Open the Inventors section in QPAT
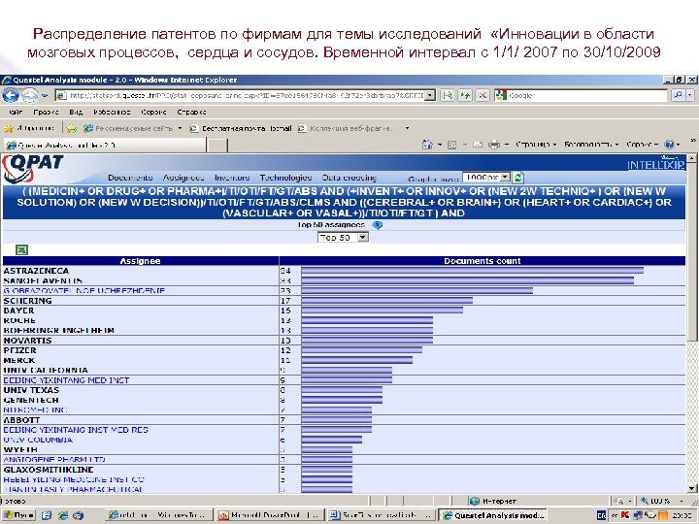The image size is (699, 524). pos(232,178)
